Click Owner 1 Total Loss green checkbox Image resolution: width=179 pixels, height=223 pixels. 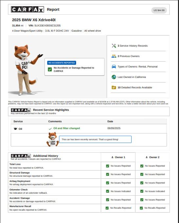107,166
